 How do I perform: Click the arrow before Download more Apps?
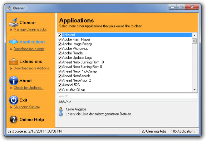pyautogui.click(x=11, y=49)
